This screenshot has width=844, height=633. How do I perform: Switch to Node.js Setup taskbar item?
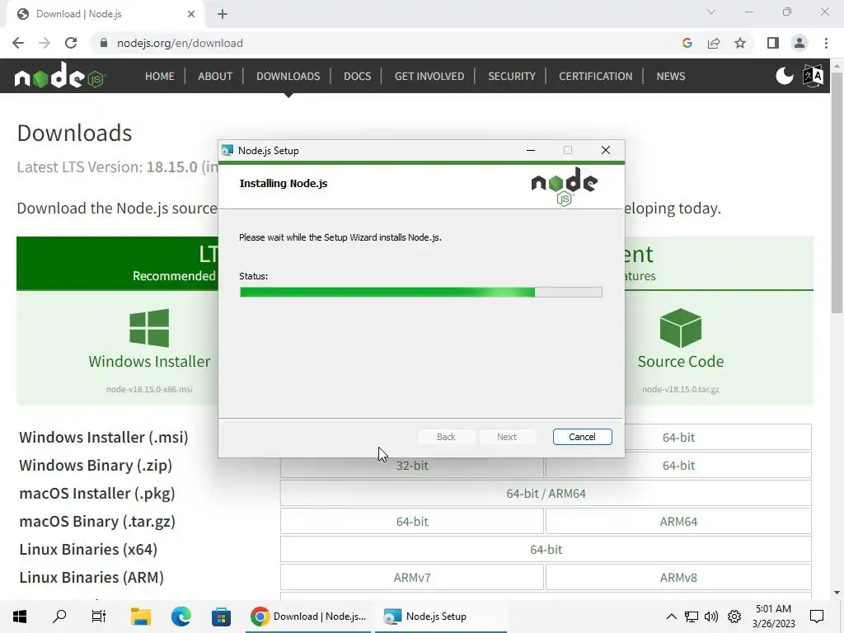(441, 617)
